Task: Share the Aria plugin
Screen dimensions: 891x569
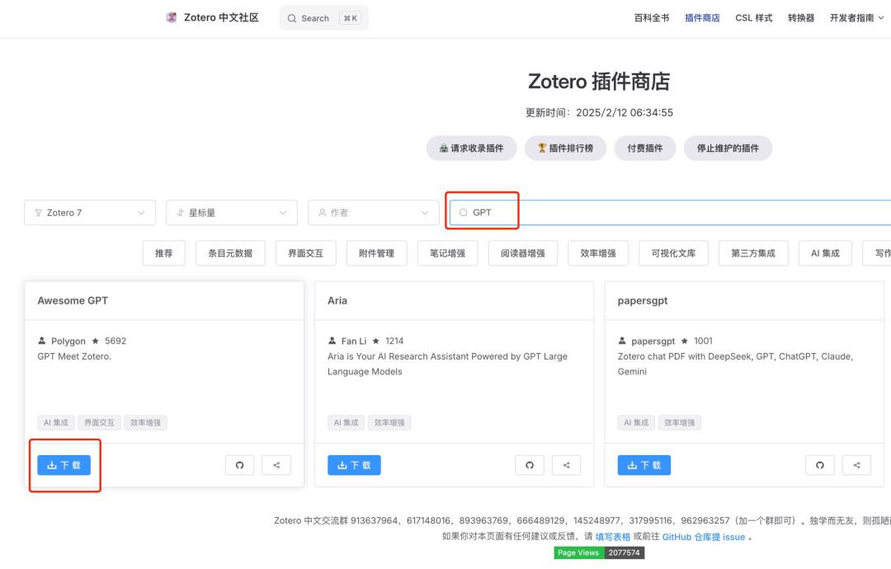Action: click(567, 465)
